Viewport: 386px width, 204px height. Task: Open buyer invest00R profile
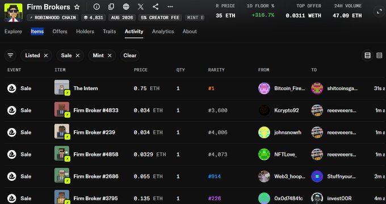coord(339,198)
